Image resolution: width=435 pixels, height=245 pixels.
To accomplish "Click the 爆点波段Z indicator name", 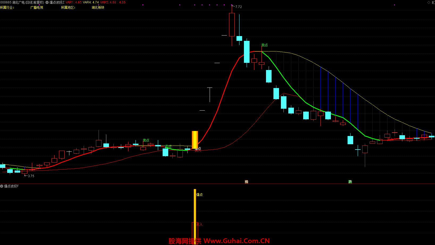I will click(x=57, y=2).
